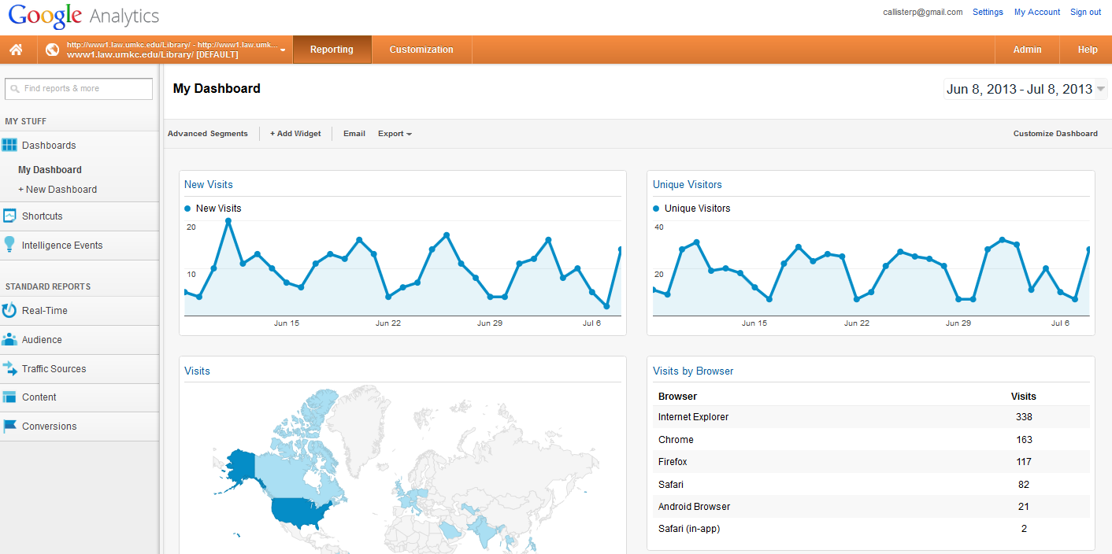
Task: Open the property selector dropdown arrow
Action: click(x=283, y=50)
